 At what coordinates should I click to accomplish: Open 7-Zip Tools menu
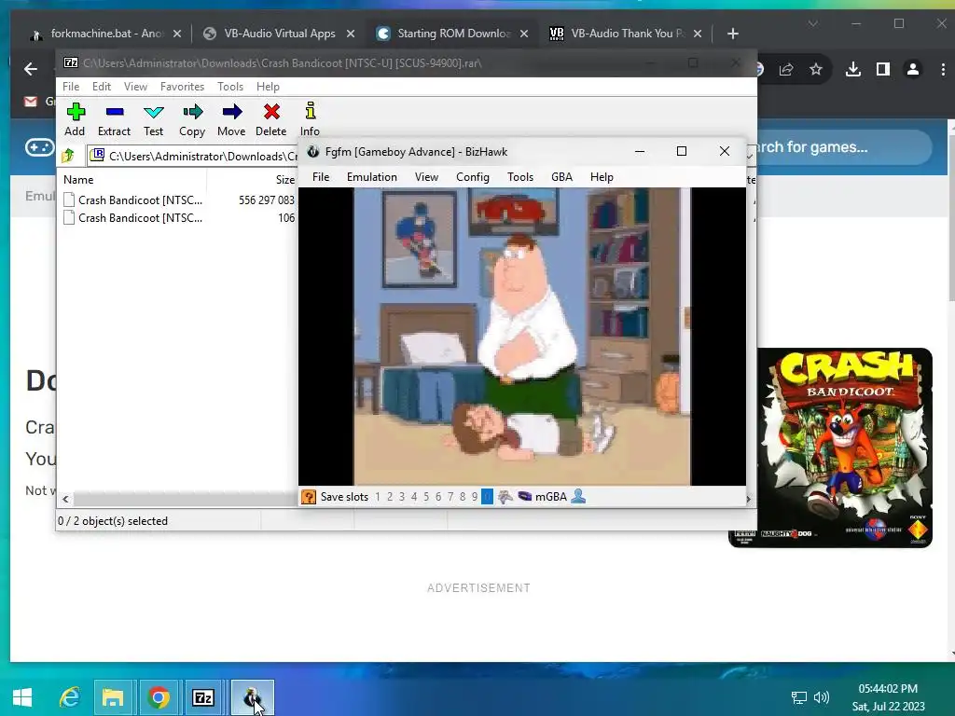click(x=230, y=87)
